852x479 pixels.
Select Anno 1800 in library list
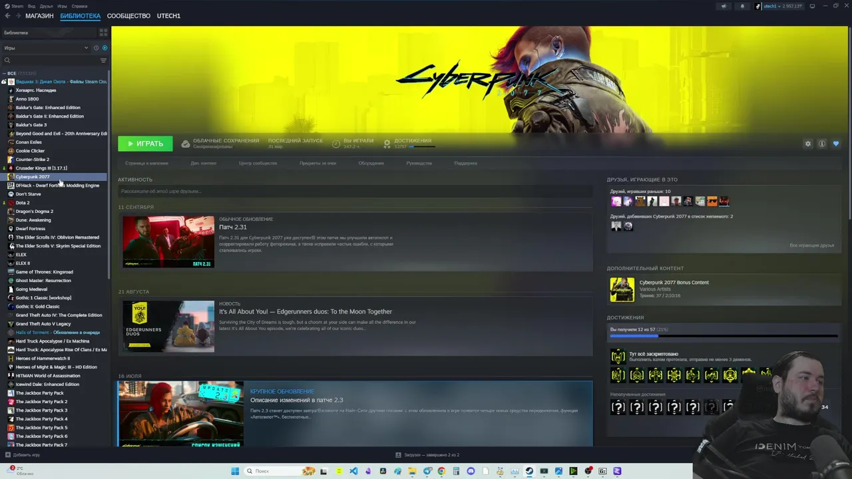pyautogui.click(x=27, y=99)
